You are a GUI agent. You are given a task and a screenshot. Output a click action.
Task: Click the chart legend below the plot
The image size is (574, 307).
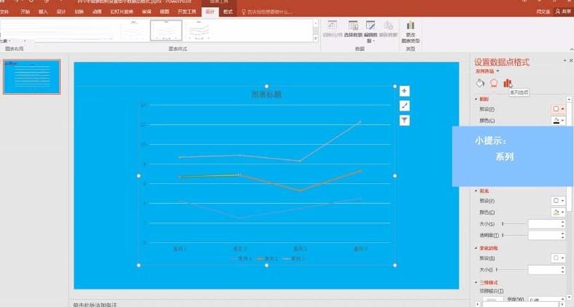(x=267, y=258)
